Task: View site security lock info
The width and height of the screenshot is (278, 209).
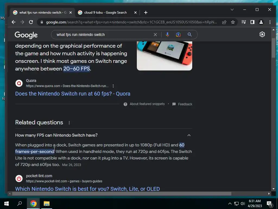Action: click(x=42, y=22)
